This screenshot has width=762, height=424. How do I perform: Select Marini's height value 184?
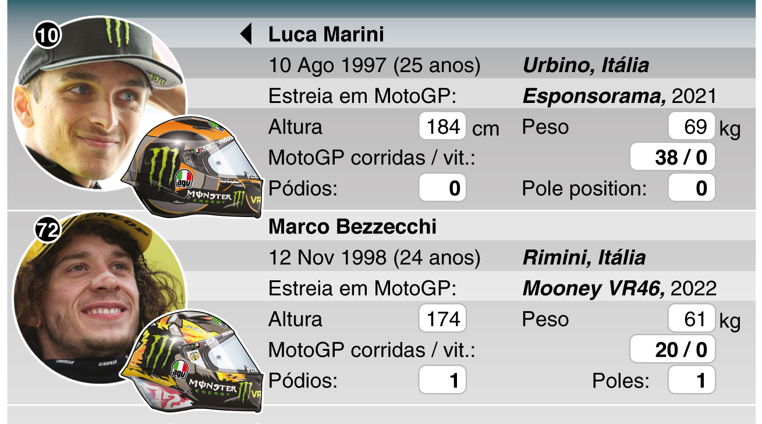[x=442, y=126]
